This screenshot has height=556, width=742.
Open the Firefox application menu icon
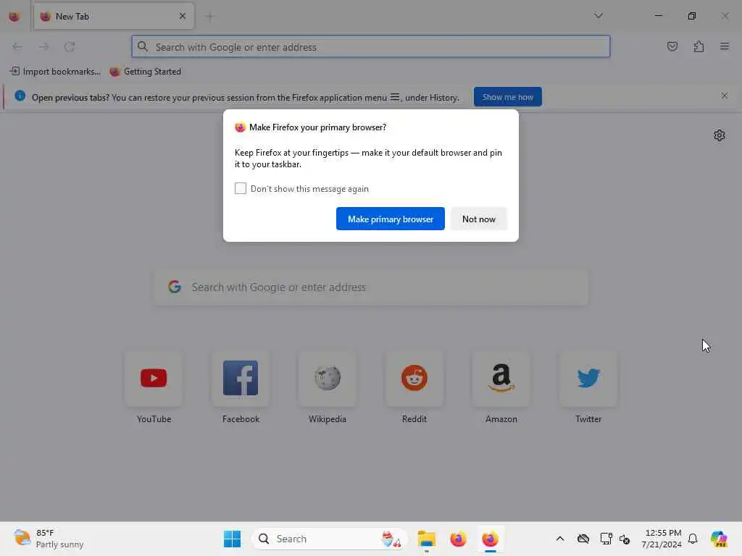[725, 46]
